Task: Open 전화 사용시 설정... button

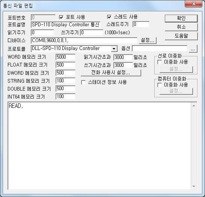Action: pos(111,73)
